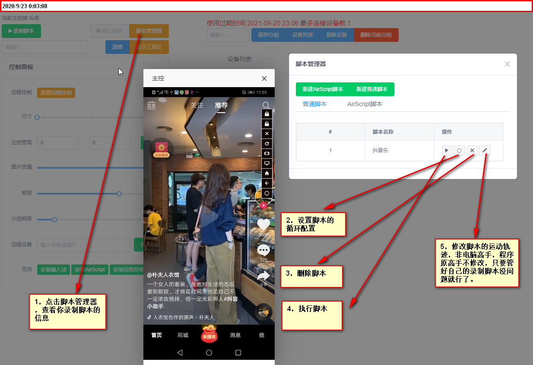Select the 推荐 tab in Douyin
Image resolution: width=533 pixels, height=365 pixels.
pos(221,105)
